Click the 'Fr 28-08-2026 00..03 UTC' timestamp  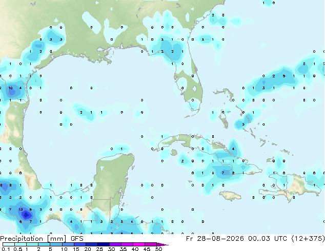237,239
